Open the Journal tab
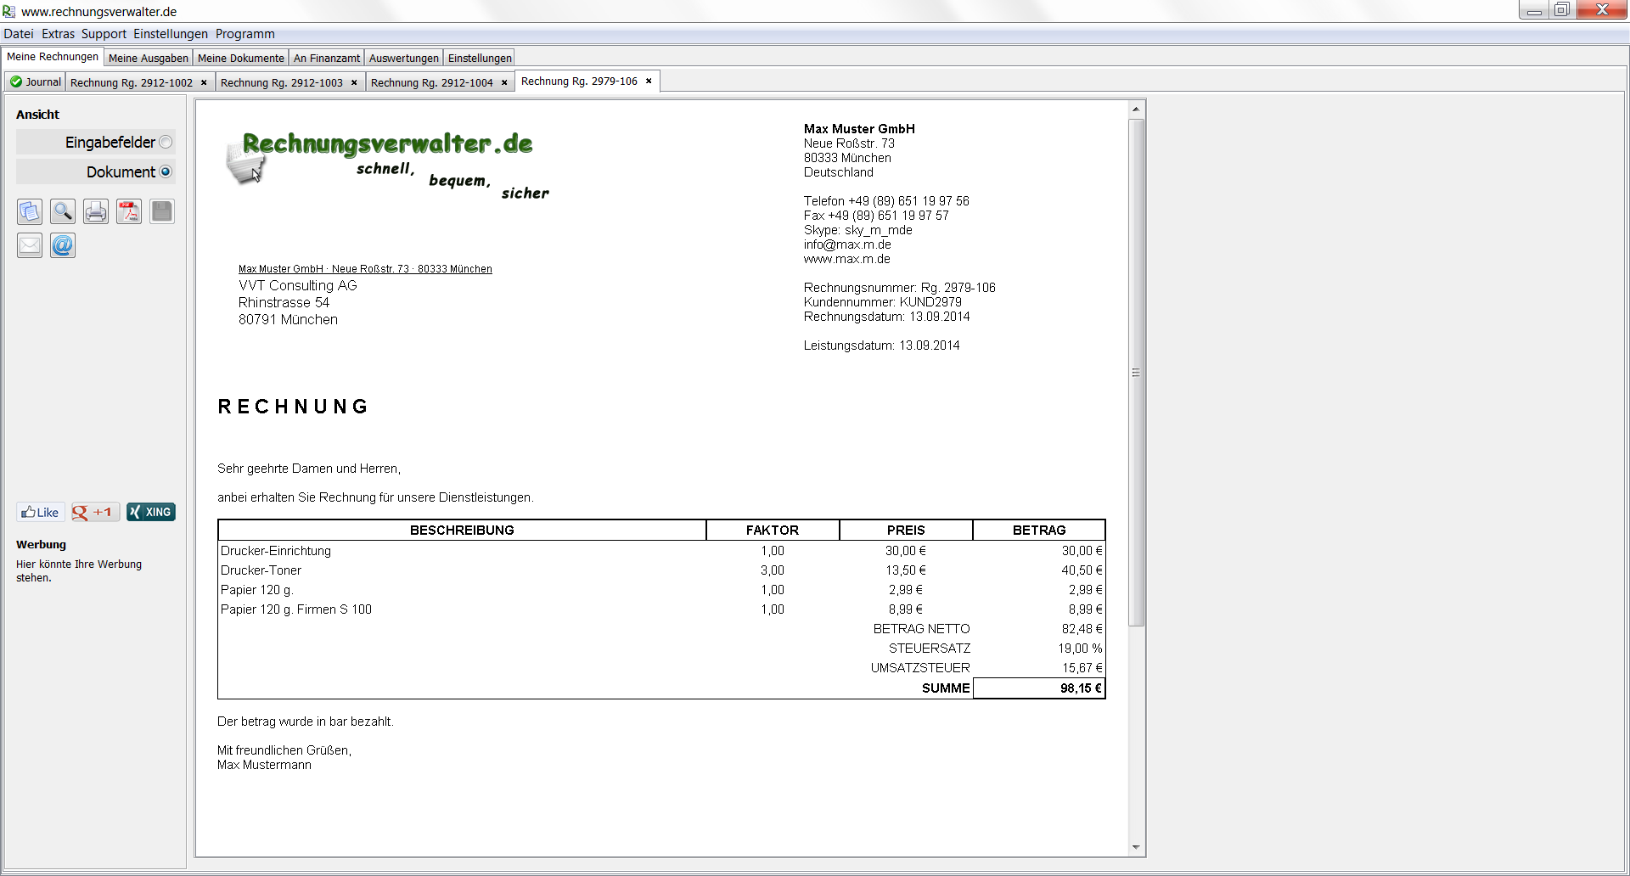 [x=36, y=82]
